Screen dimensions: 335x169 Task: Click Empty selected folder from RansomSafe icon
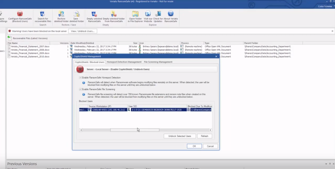coord(113,14)
